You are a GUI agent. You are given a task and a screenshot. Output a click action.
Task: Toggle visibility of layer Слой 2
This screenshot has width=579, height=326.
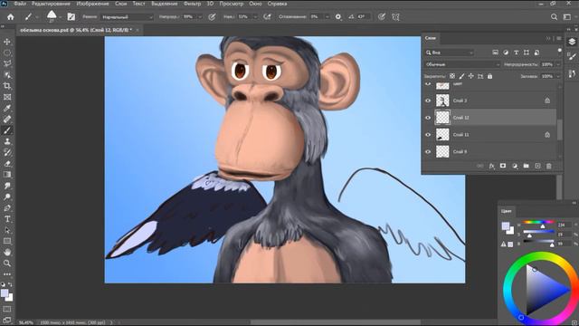[x=428, y=101]
